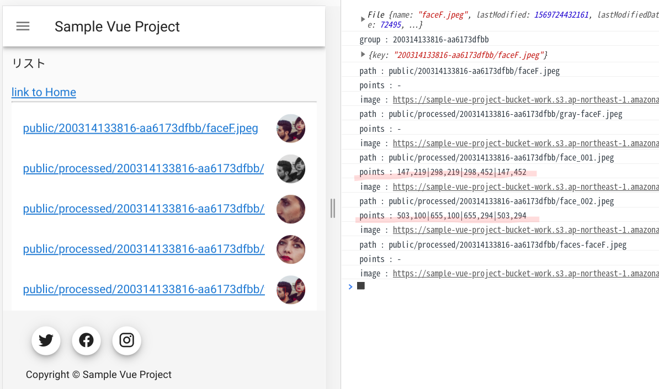
Task: Click the red-lips face avatar thumbnail
Action: point(291,249)
